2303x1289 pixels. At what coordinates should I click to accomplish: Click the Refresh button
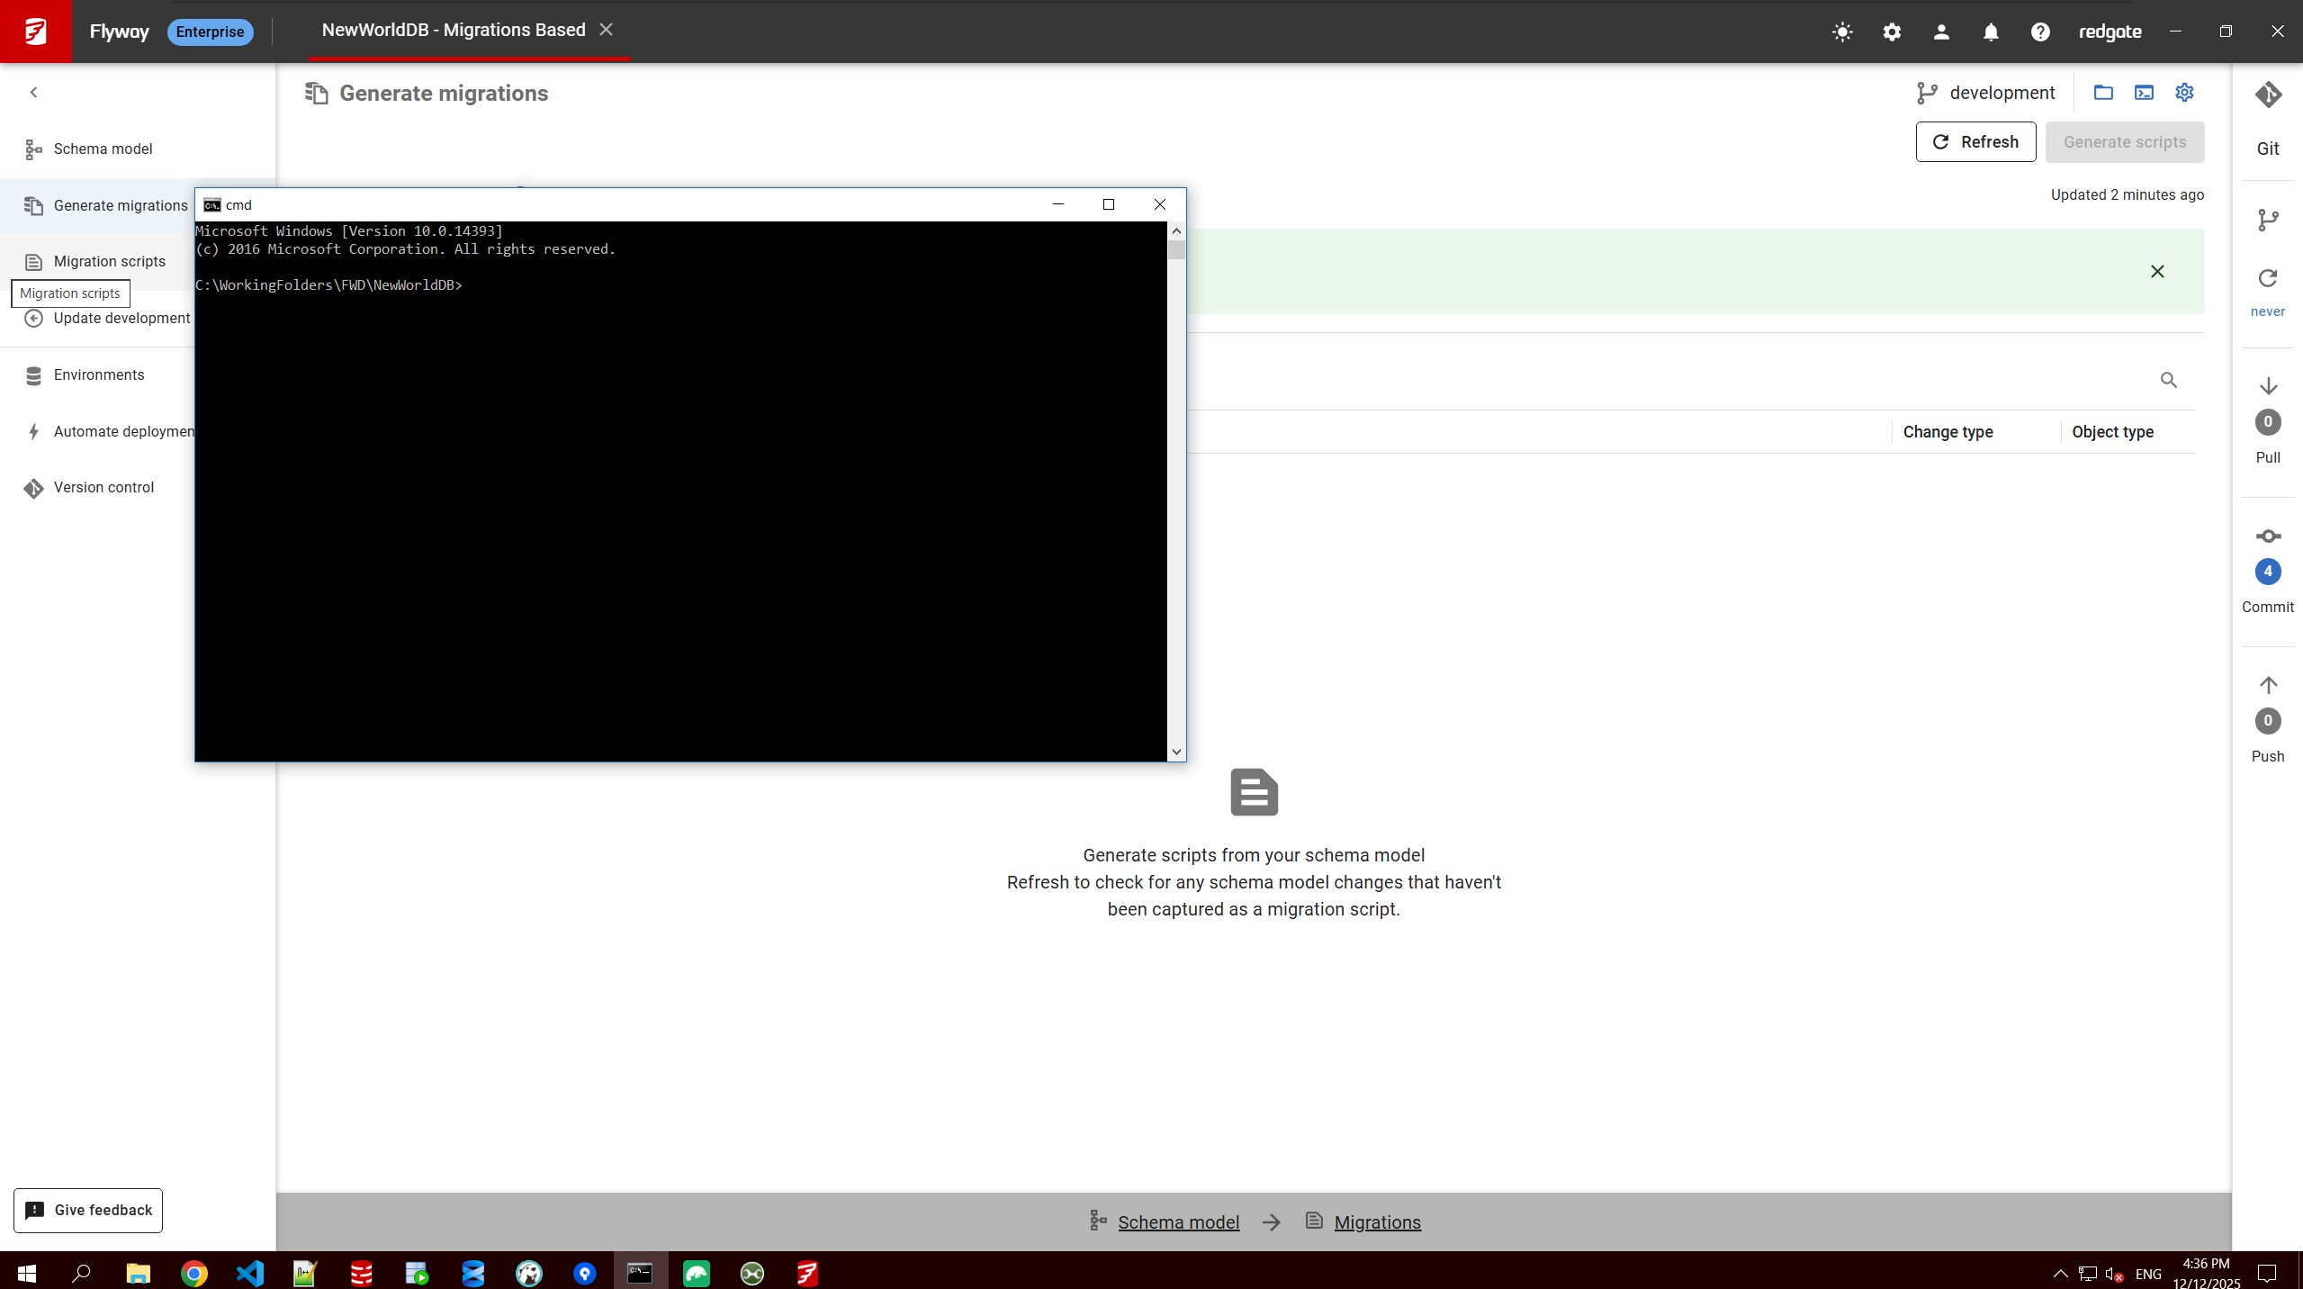point(1975,142)
